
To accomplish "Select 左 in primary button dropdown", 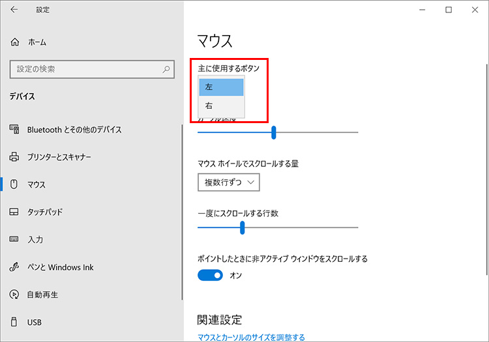I will (221, 87).
